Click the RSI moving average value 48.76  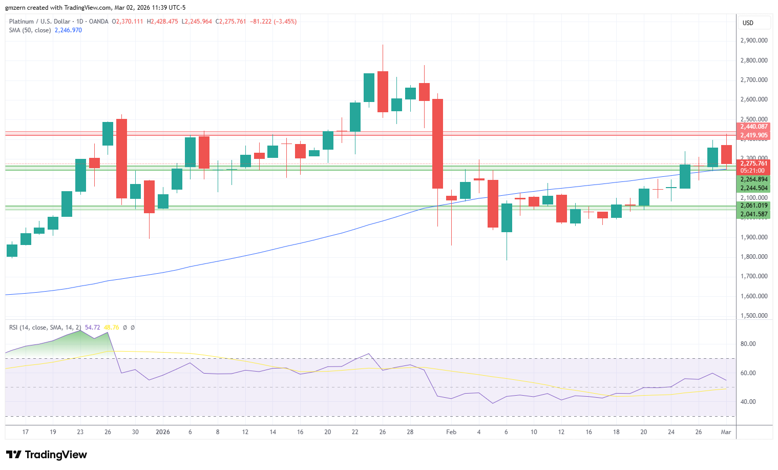pyautogui.click(x=111, y=328)
